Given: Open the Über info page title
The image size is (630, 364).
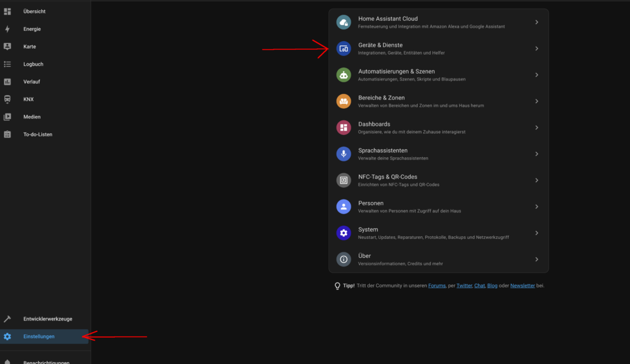Looking at the screenshot, I should [x=364, y=256].
